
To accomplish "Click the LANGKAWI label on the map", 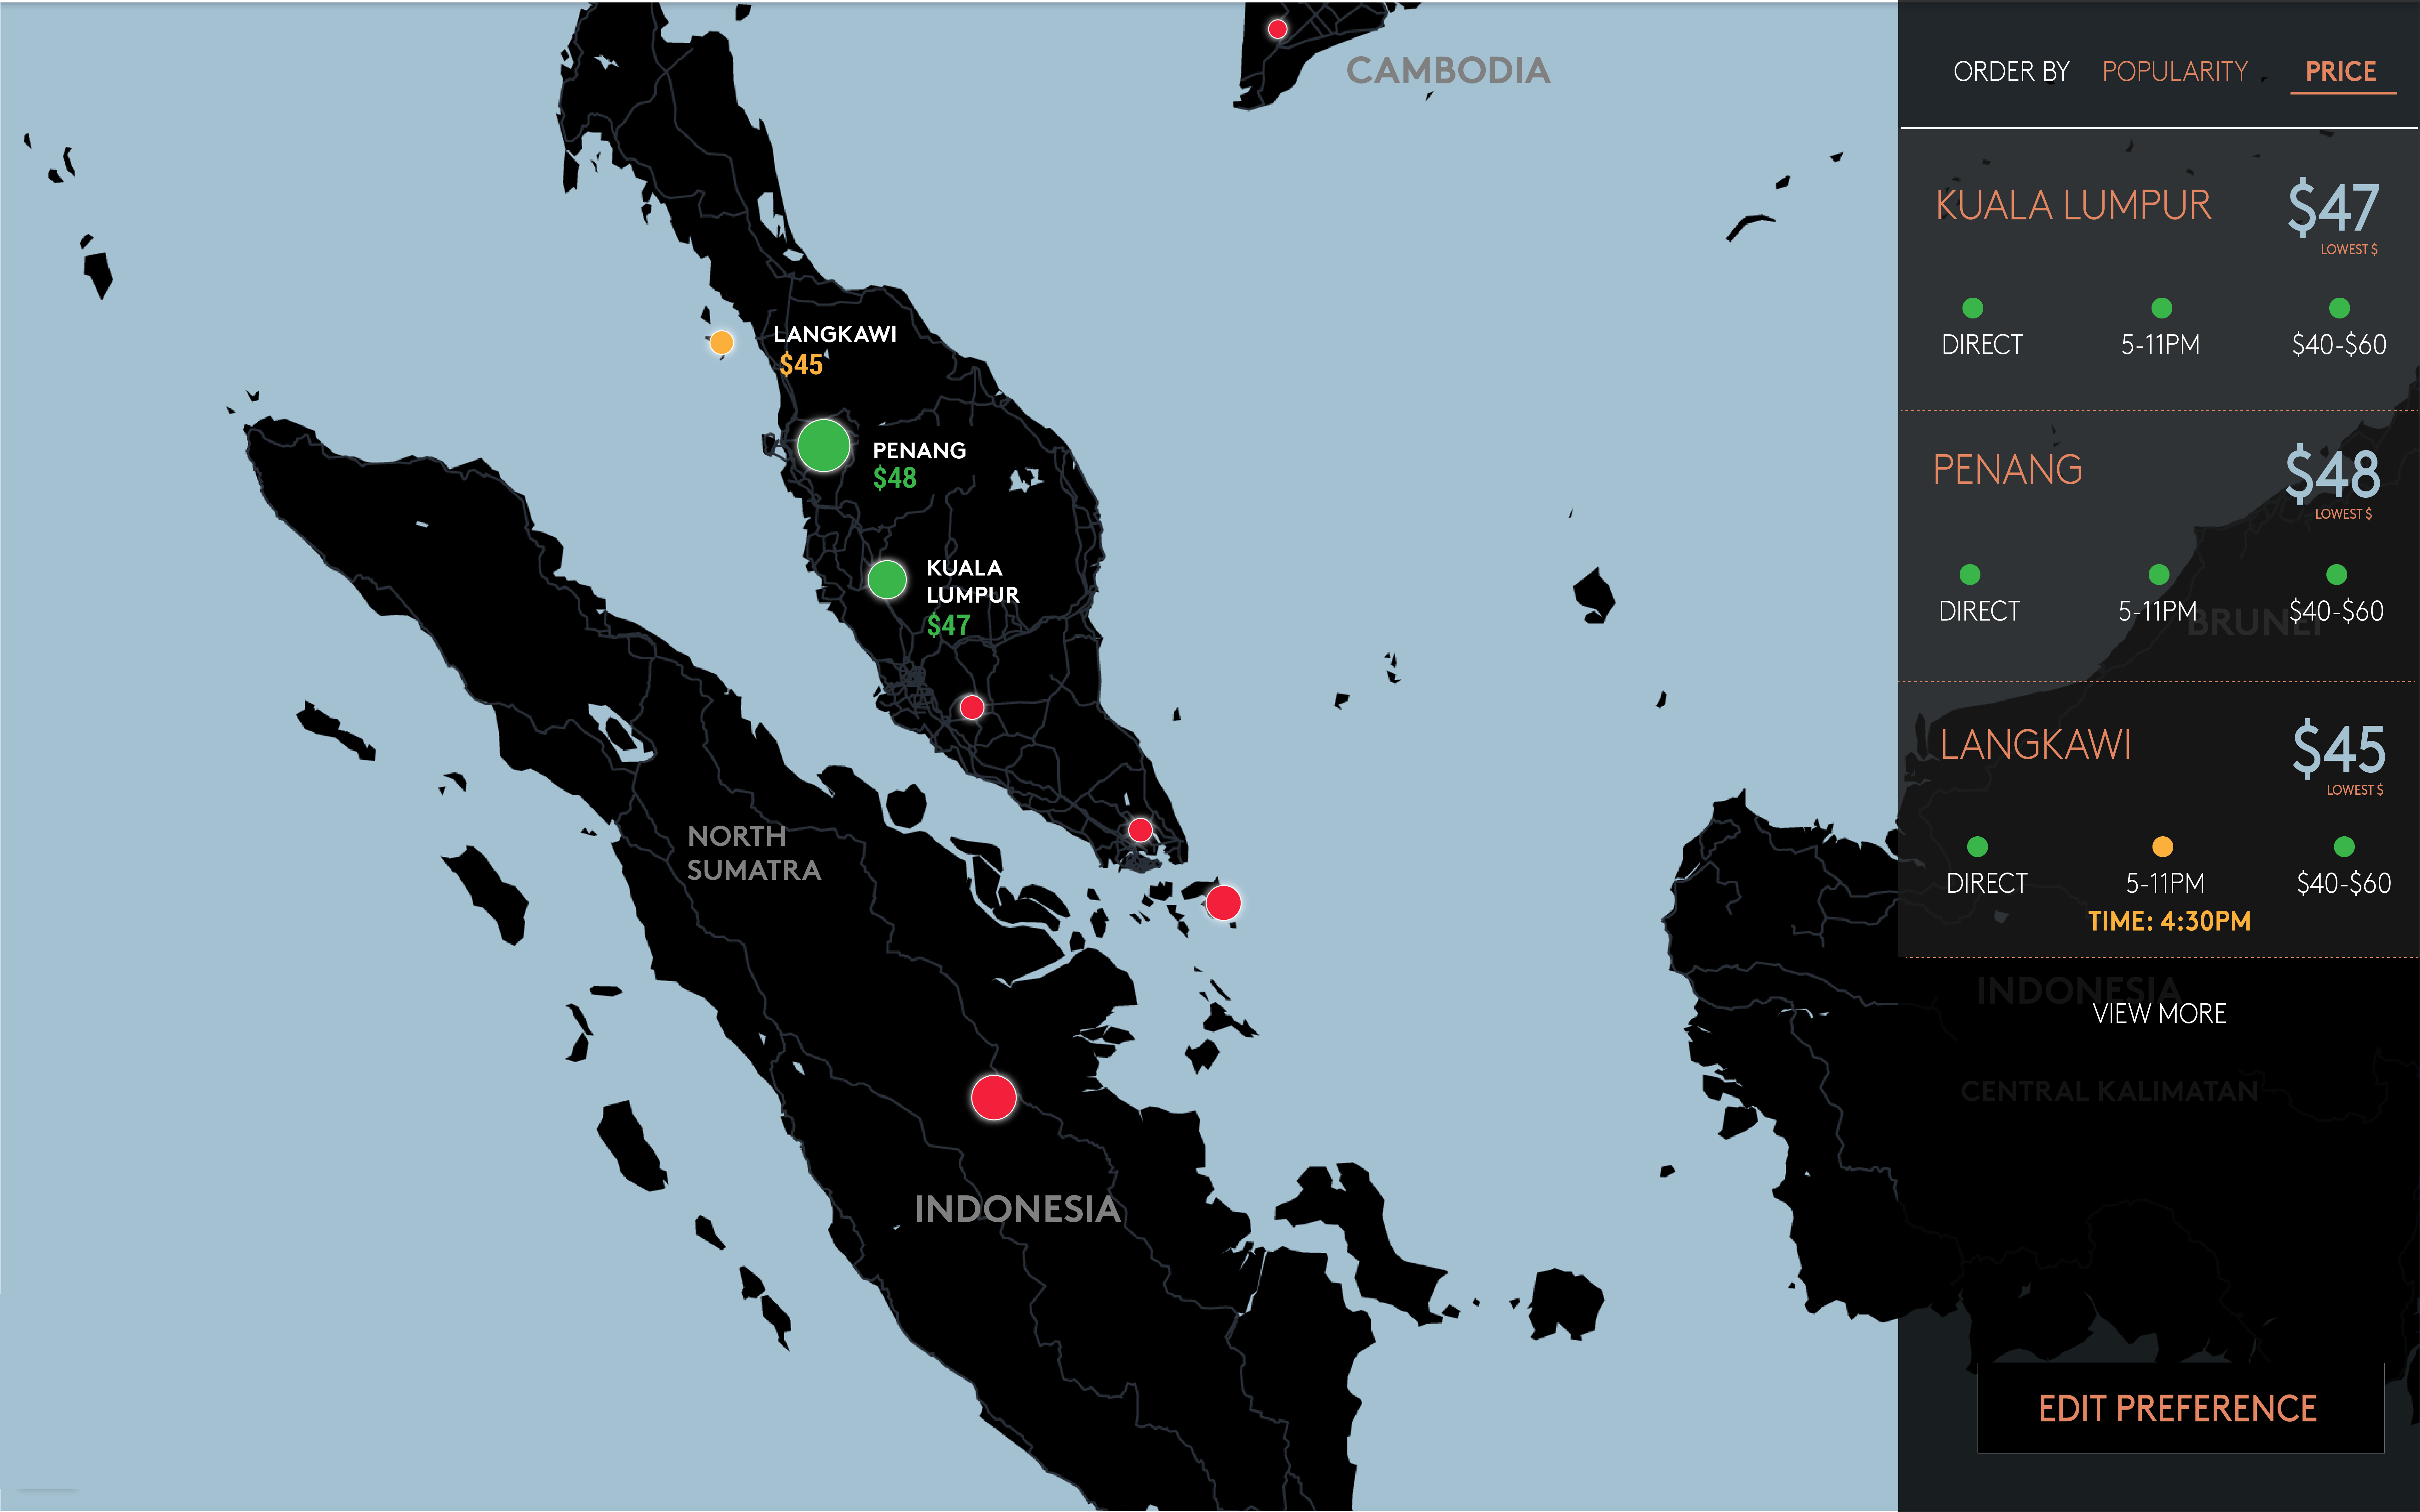I will (x=835, y=335).
